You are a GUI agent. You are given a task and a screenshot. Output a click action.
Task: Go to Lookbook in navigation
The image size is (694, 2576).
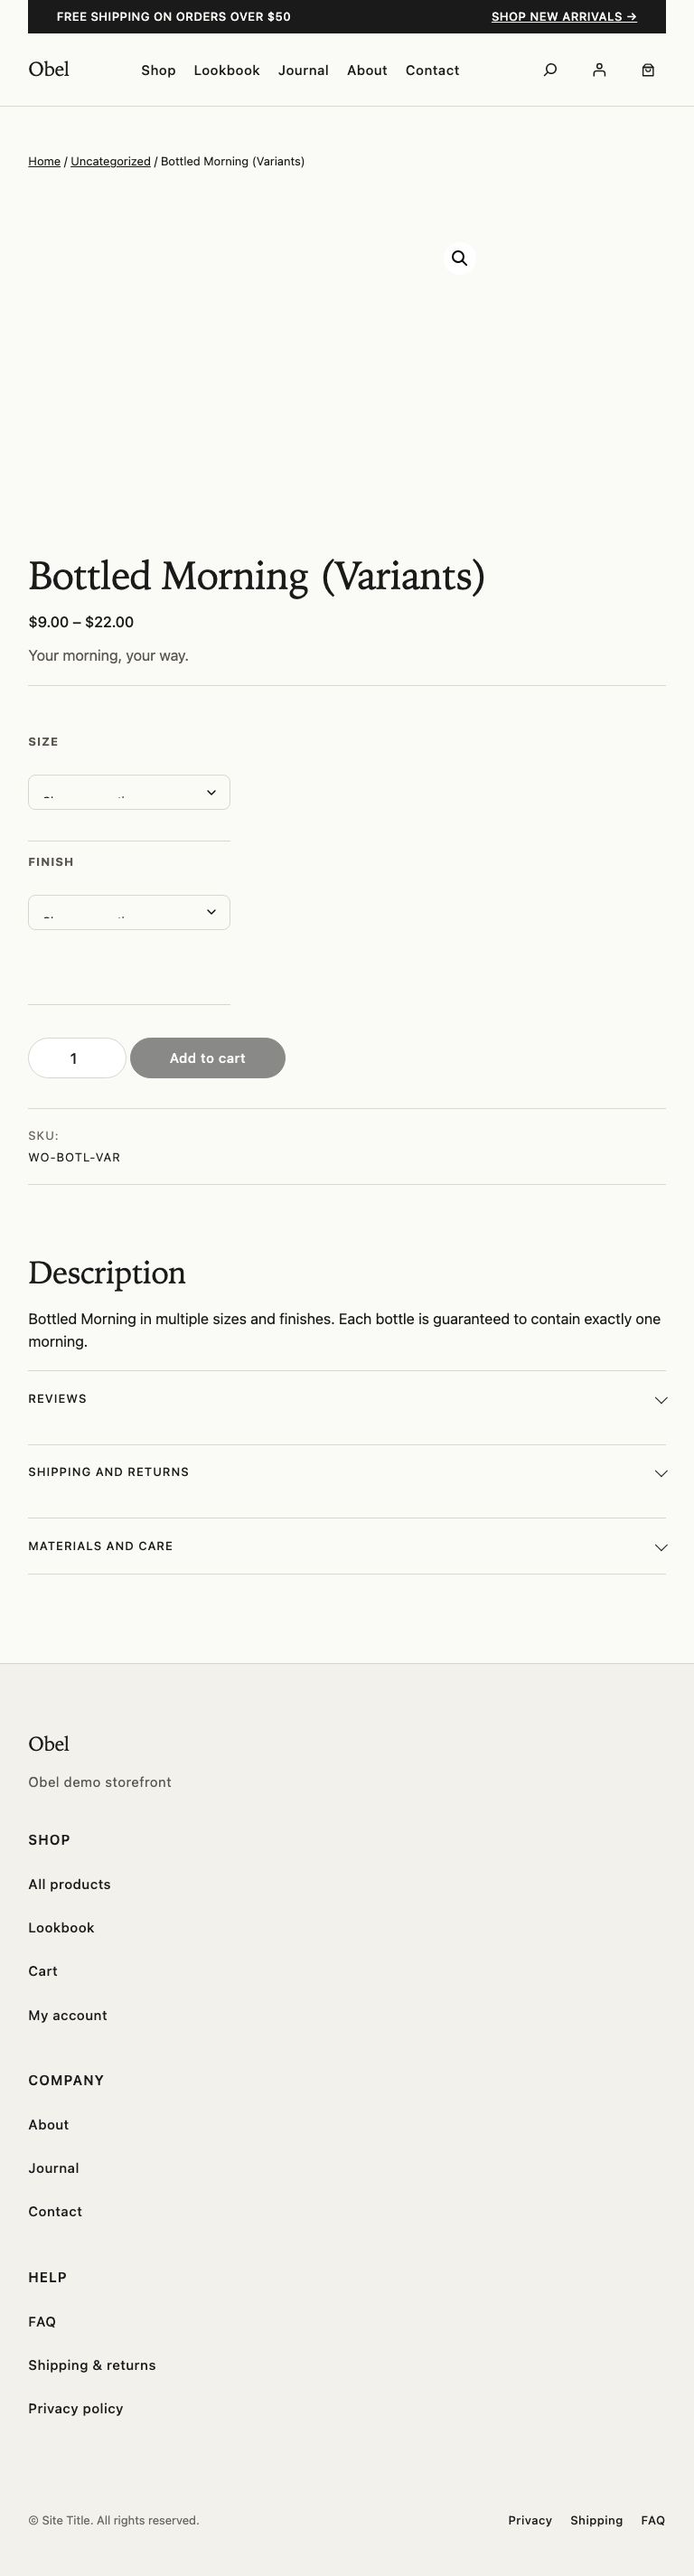[227, 70]
